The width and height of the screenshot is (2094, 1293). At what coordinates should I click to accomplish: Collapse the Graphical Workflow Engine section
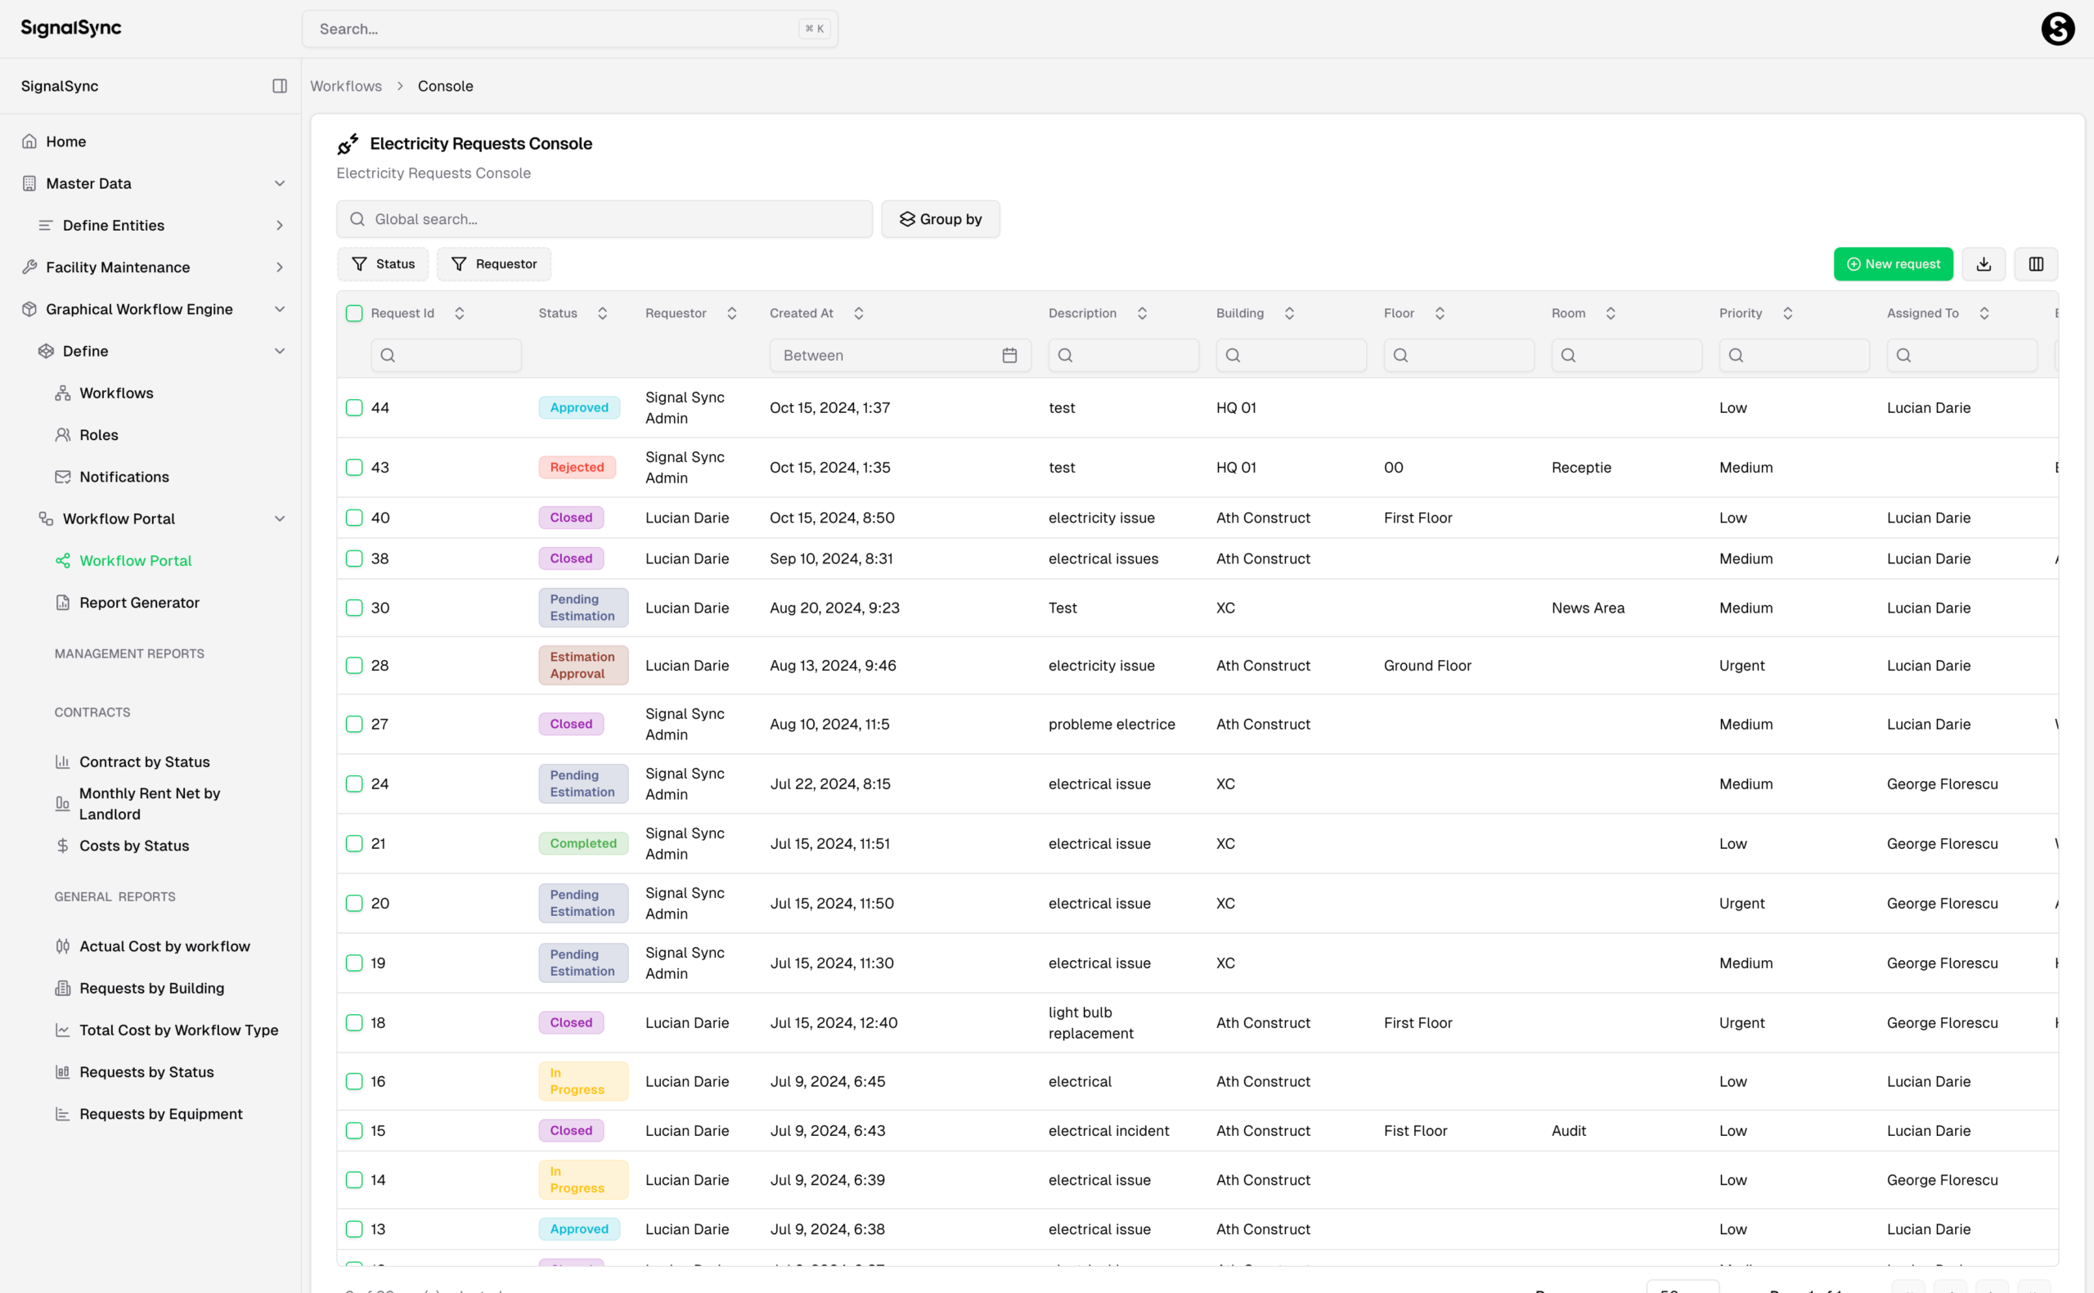[x=280, y=308]
